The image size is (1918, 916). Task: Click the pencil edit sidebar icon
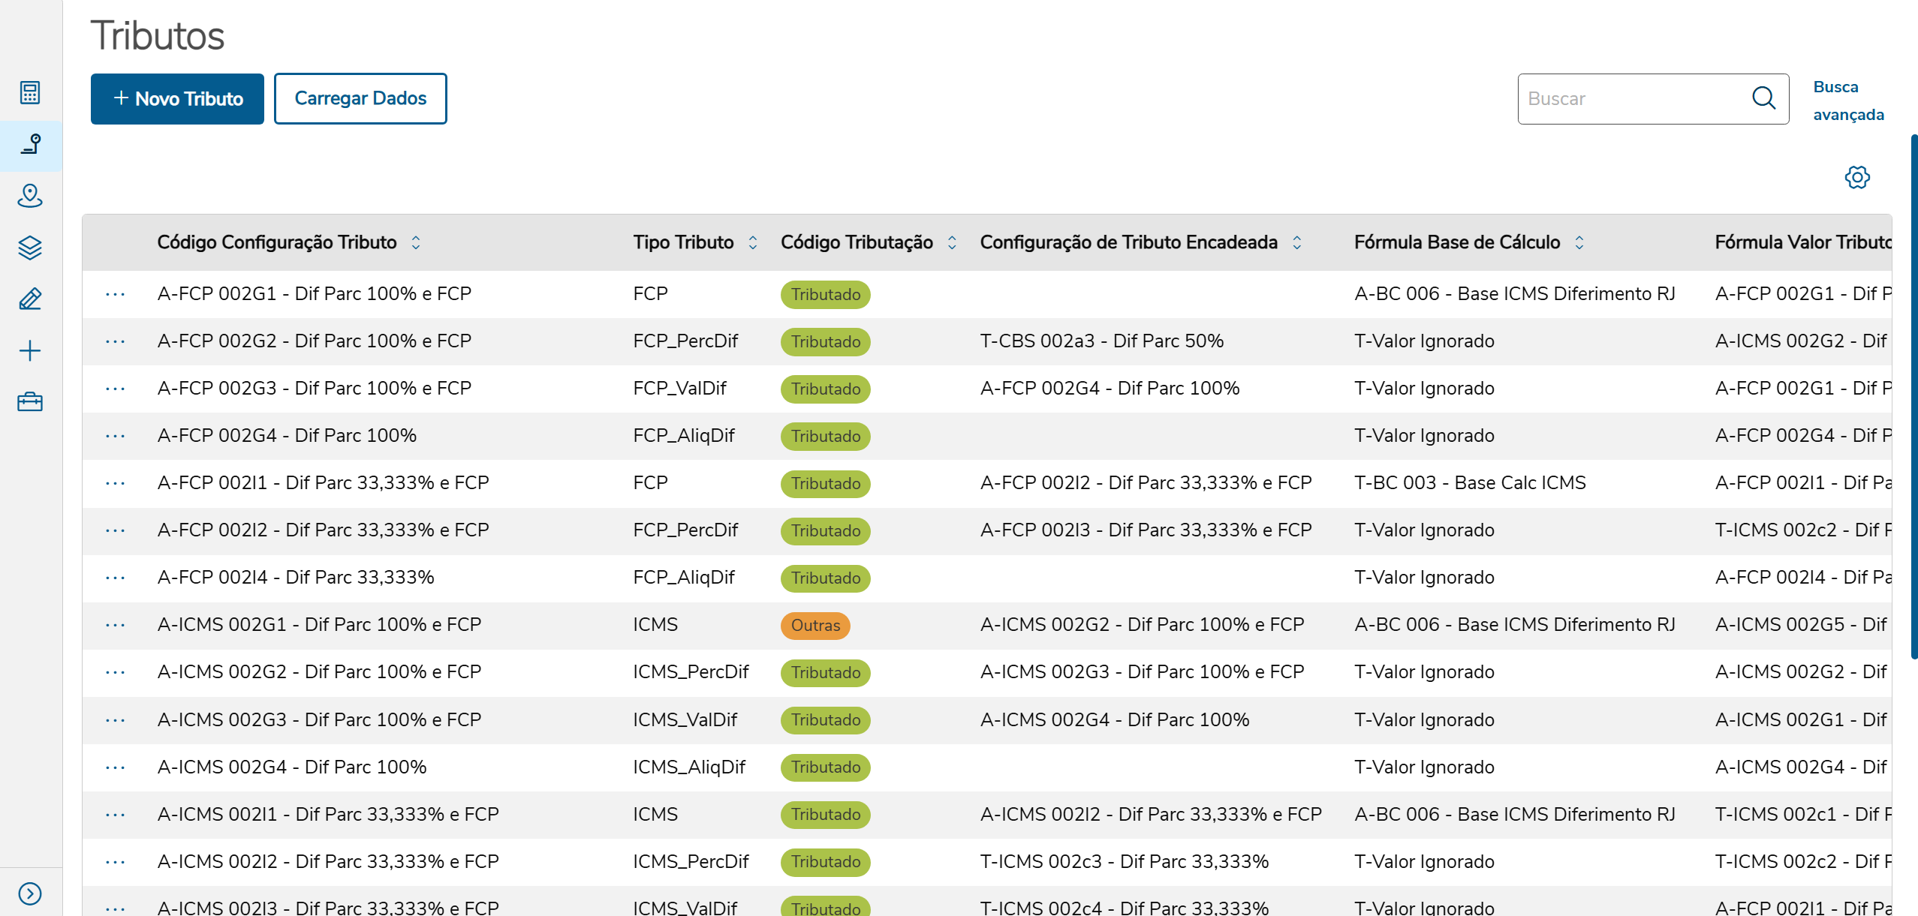coord(30,299)
